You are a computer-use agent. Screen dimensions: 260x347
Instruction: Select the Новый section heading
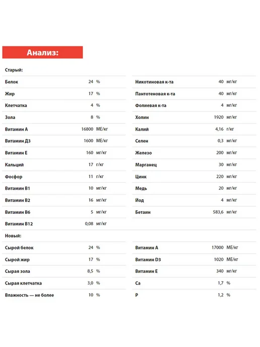[13, 236]
